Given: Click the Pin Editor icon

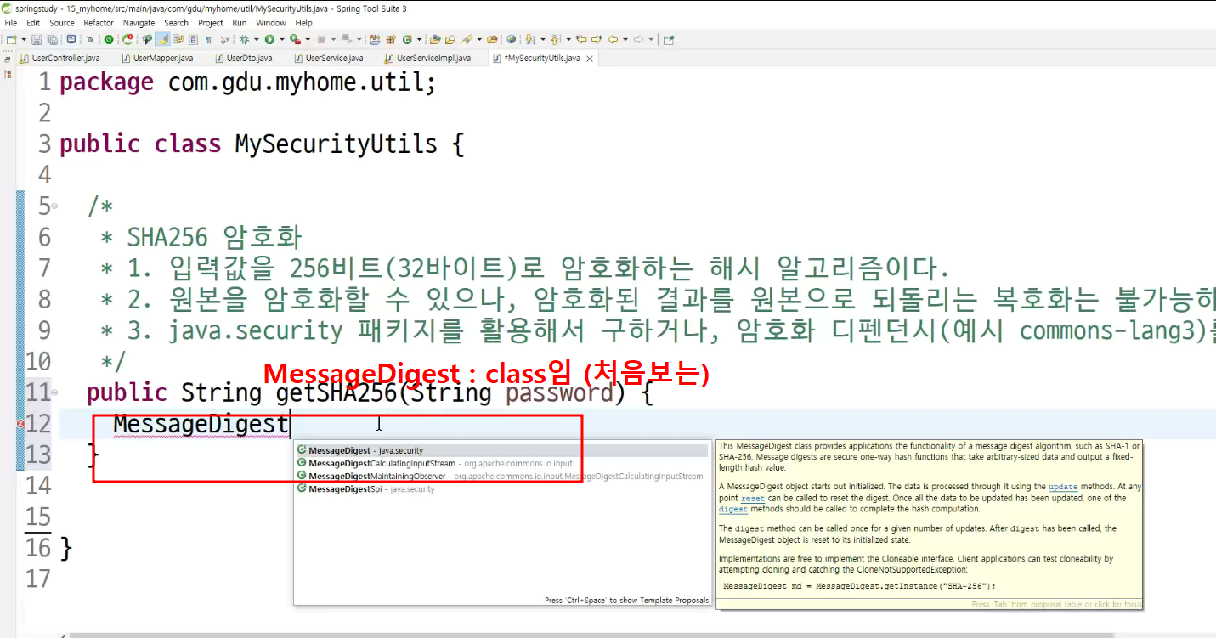Looking at the screenshot, I should (x=669, y=39).
